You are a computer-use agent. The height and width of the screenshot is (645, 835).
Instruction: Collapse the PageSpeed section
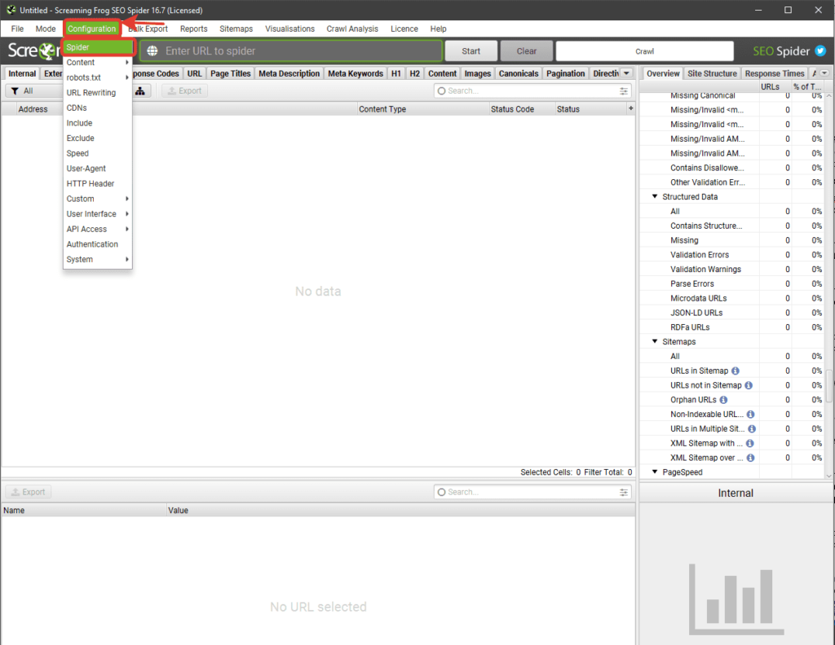655,472
